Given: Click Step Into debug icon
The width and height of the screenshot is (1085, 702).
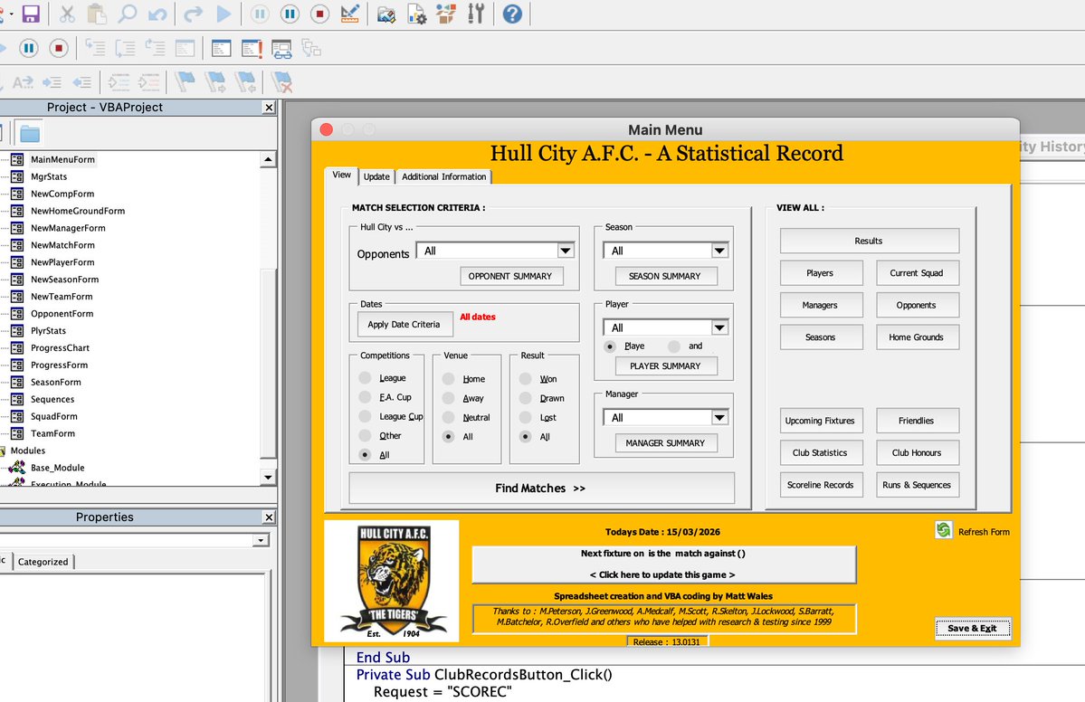Looking at the screenshot, I should 95,48.
